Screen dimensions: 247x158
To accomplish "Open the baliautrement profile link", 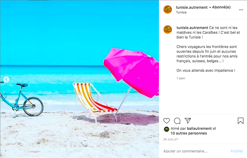I will tap(199, 128).
